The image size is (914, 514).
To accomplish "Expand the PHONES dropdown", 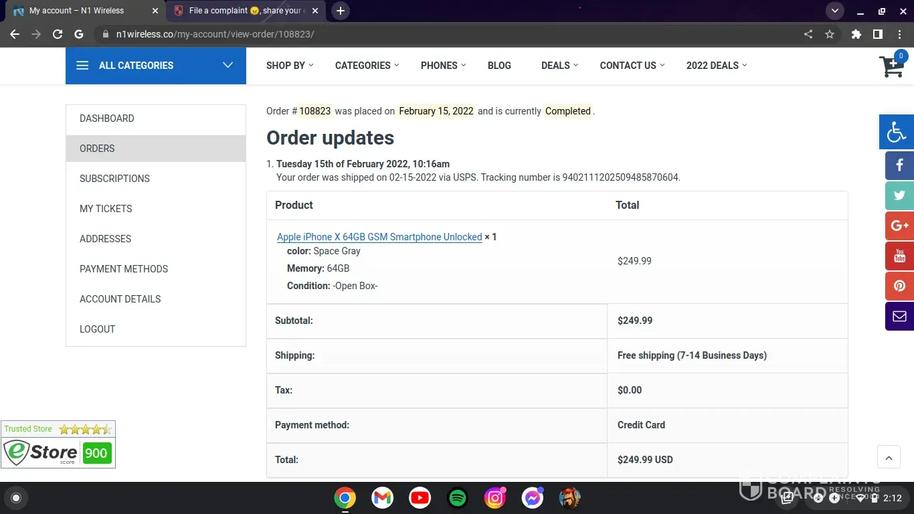I will [x=443, y=66].
